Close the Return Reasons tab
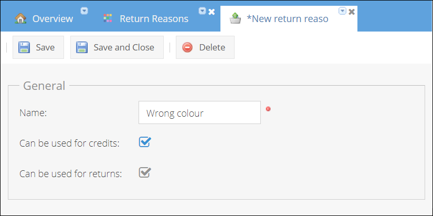The width and height of the screenshot is (433, 216). 212,11
